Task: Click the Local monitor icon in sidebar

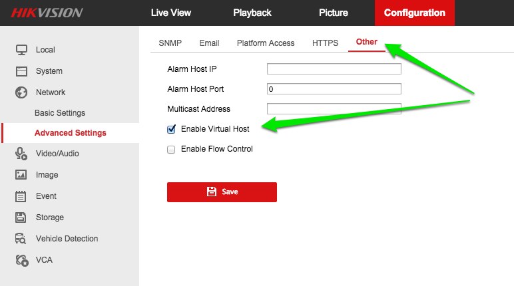Action: point(21,50)
